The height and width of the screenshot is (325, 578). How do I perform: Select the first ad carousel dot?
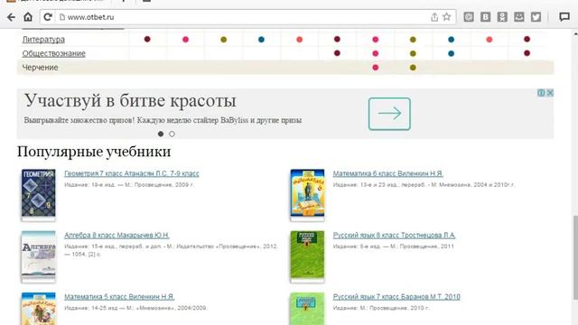pos(161,134)
